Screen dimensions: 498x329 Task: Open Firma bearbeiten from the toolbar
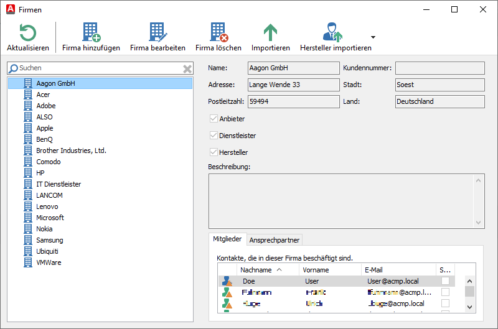click(157, 33)
